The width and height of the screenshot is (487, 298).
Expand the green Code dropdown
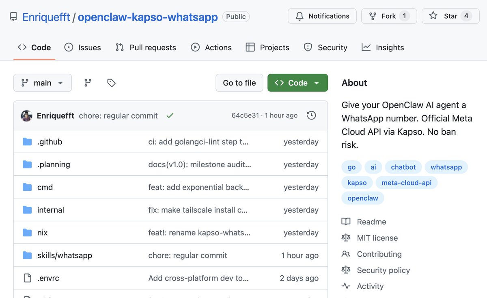tap(316, 83)
